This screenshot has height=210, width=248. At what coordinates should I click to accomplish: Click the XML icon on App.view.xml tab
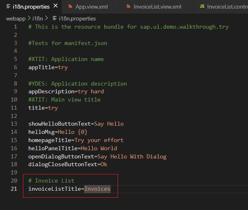(70, 7)
